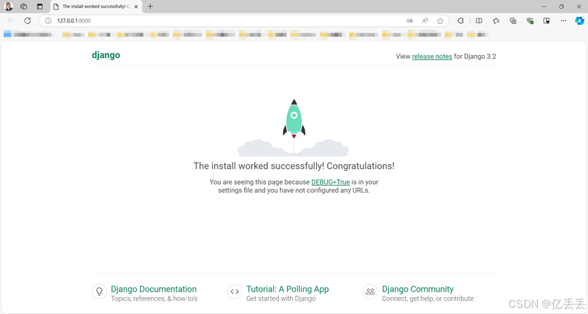The image size is (588, 314).
Task: Go back with the back arrow
Action: pos(10,20)
